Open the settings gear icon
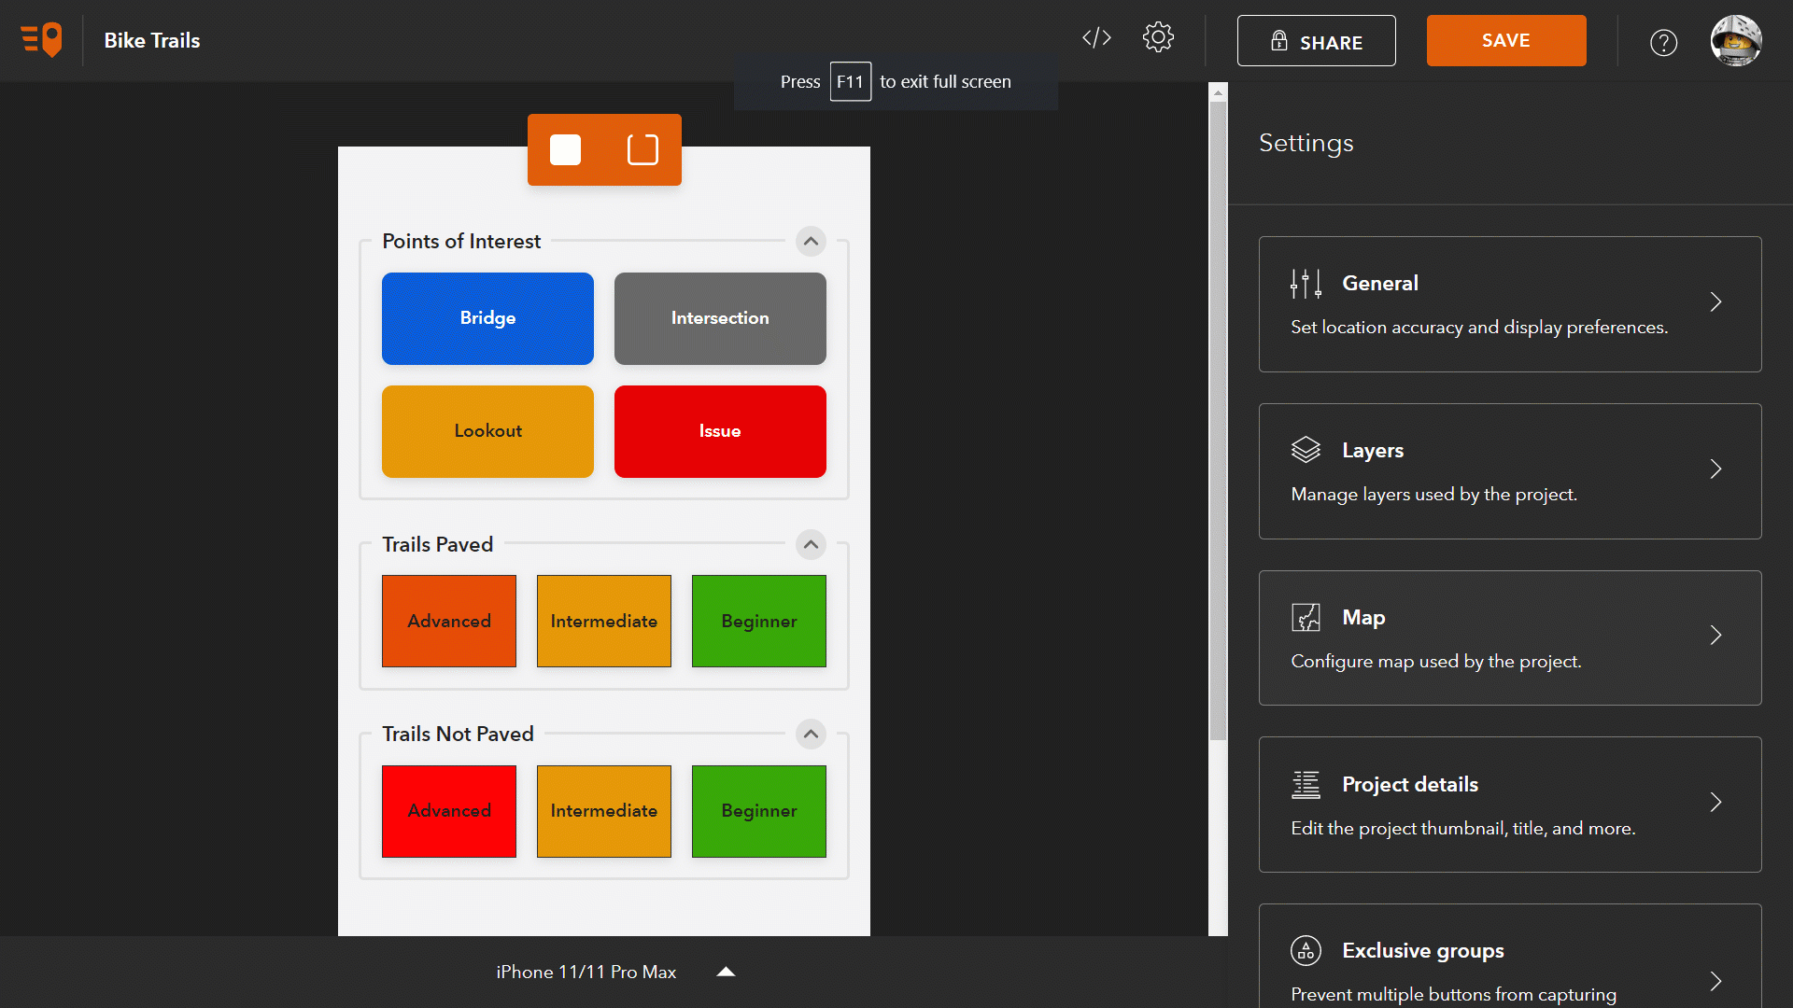The width and height of the screenshot is (1793, 1008). point(1158,38)
